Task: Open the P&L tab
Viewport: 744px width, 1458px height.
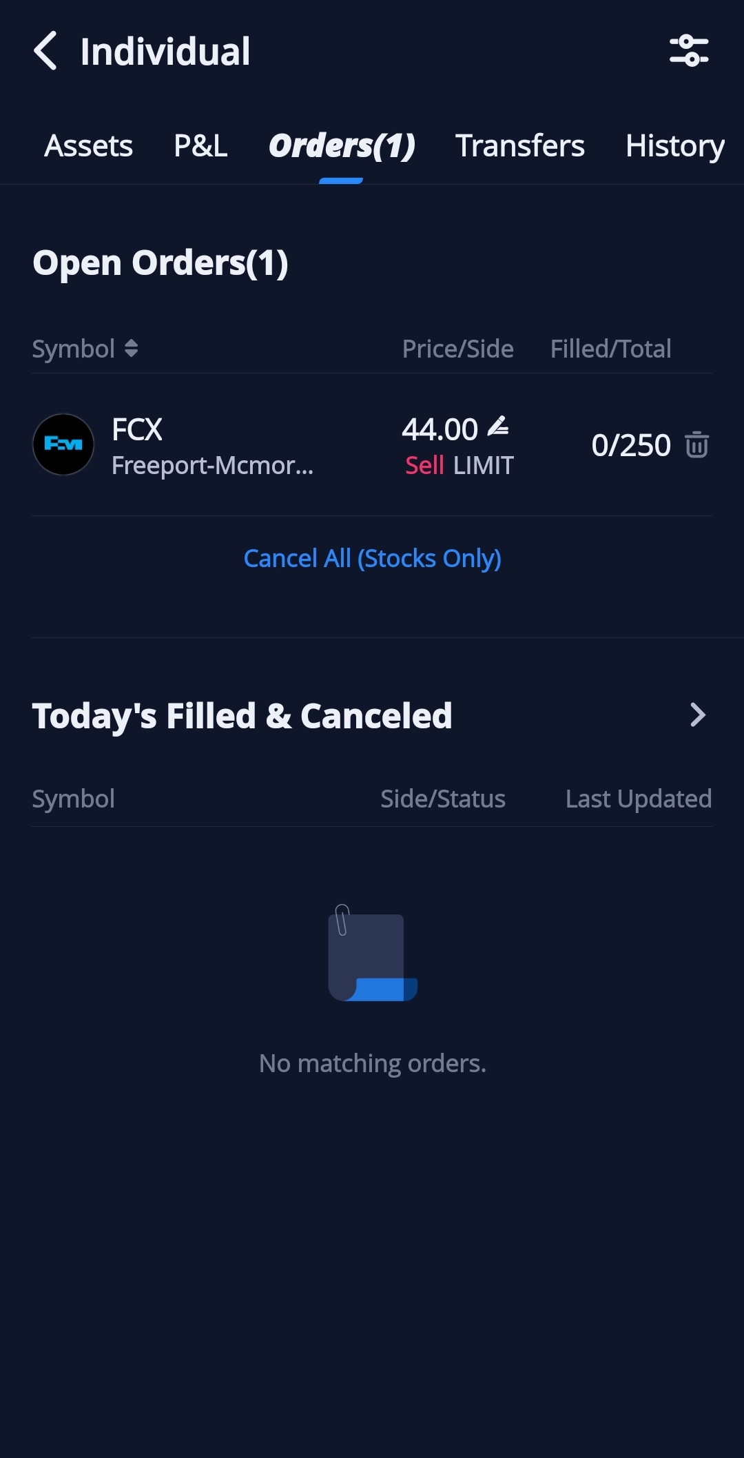Action: (x=200, y=146)
